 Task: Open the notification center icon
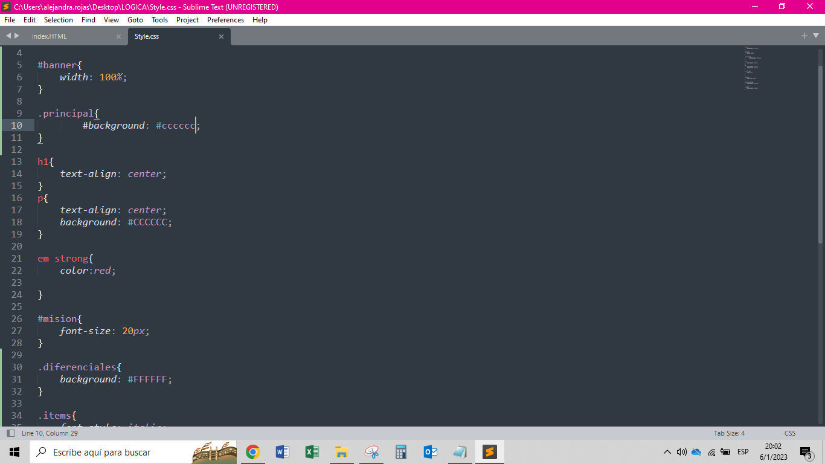coord(806,453)
